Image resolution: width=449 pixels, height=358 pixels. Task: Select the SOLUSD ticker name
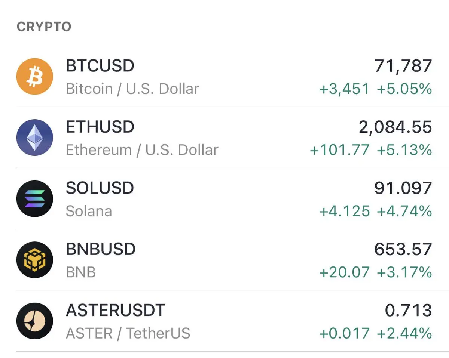click(100, 188)
